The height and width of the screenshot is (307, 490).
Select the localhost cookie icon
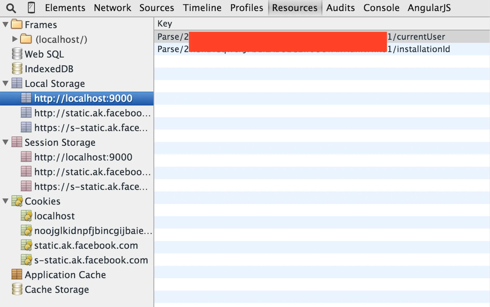[26, 216]
